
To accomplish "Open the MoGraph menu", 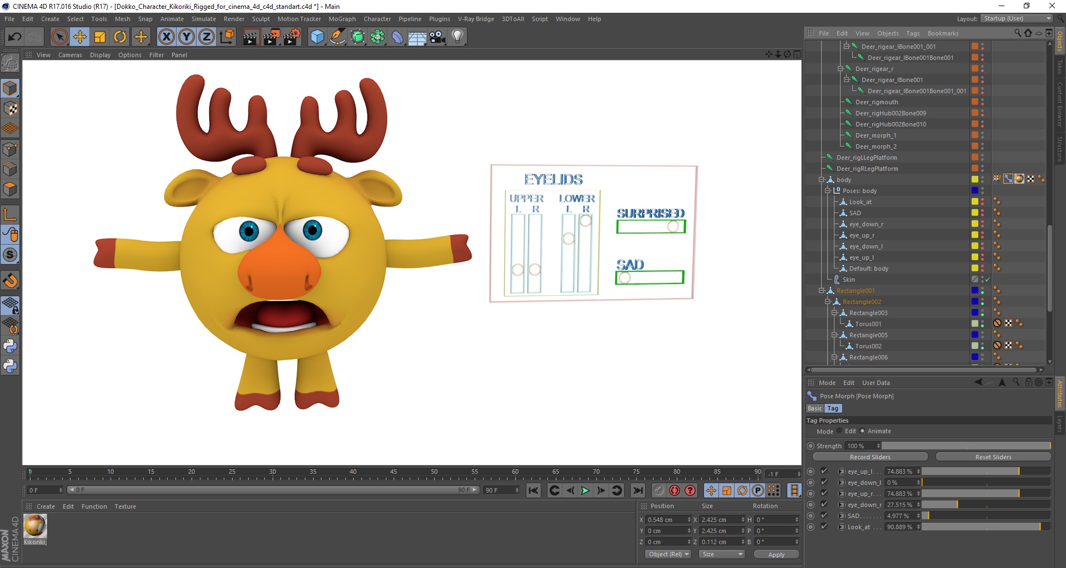I will [x=342, y=19].
